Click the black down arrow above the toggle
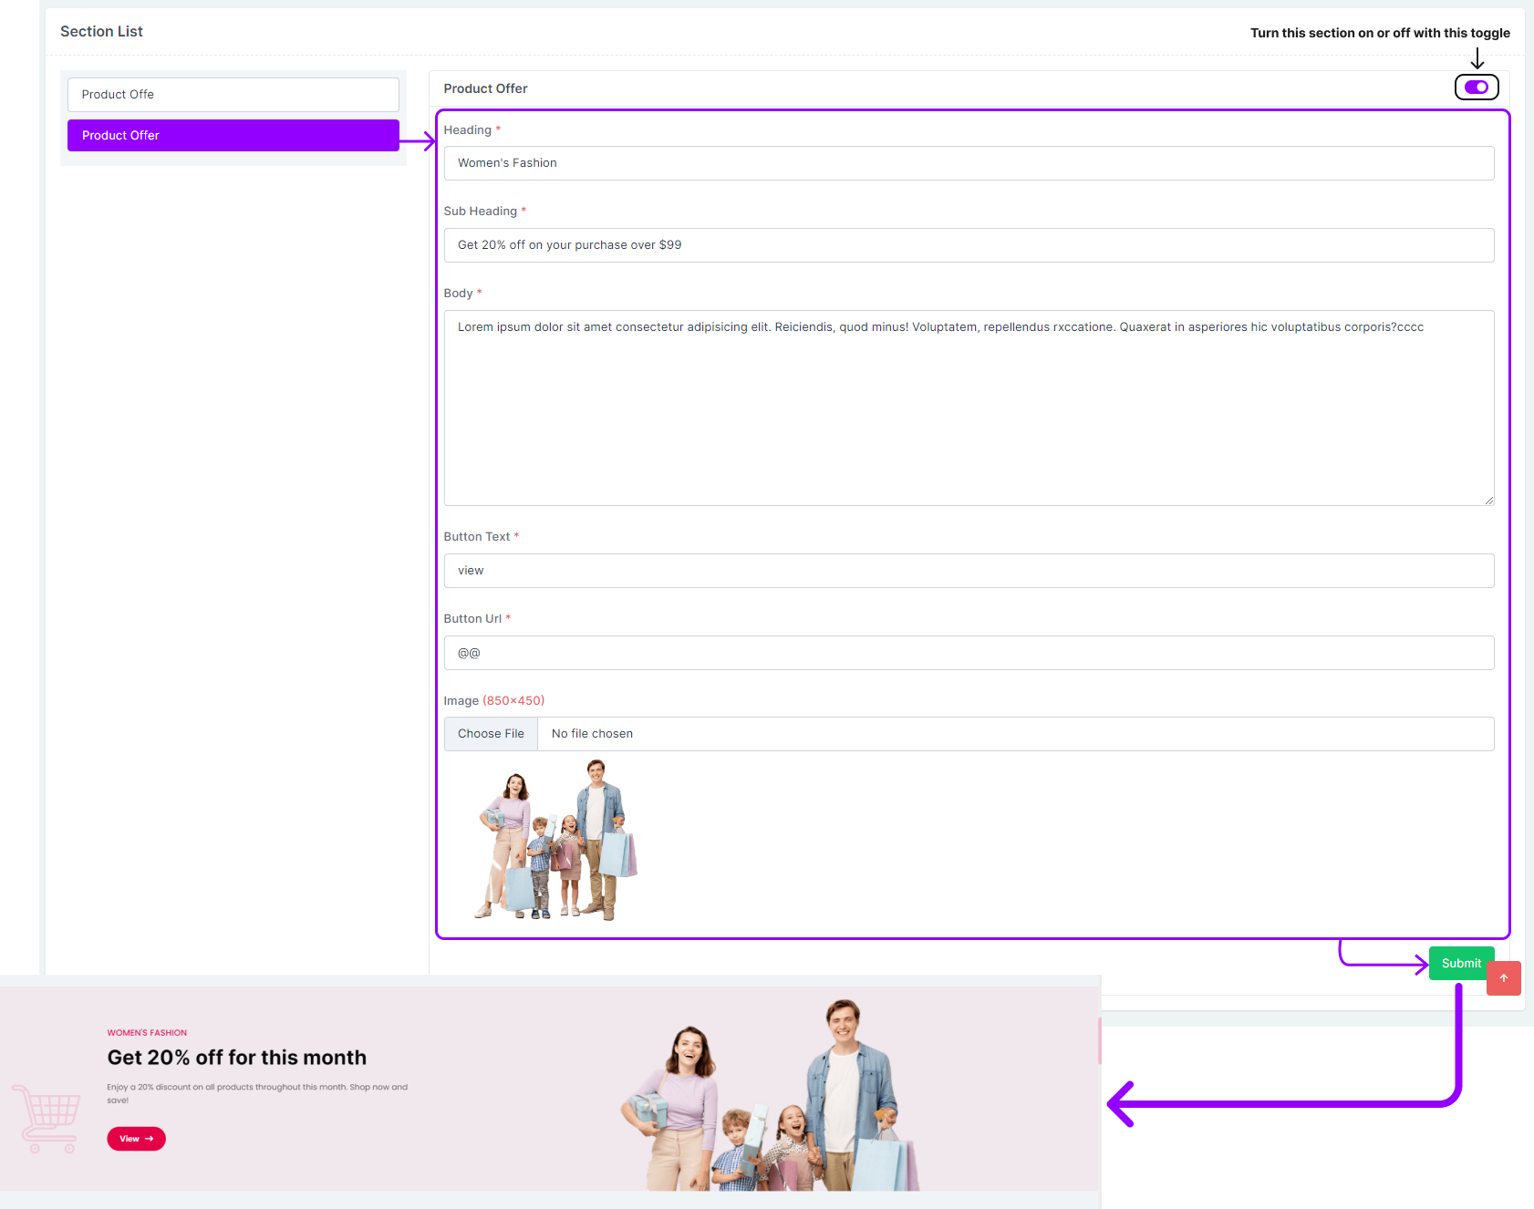The image size is (1534, 1209). [x=1477, y=59]
